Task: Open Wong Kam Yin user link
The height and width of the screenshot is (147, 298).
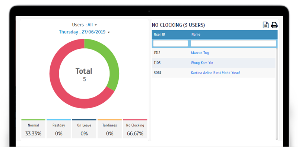Action: pos(202,63)
